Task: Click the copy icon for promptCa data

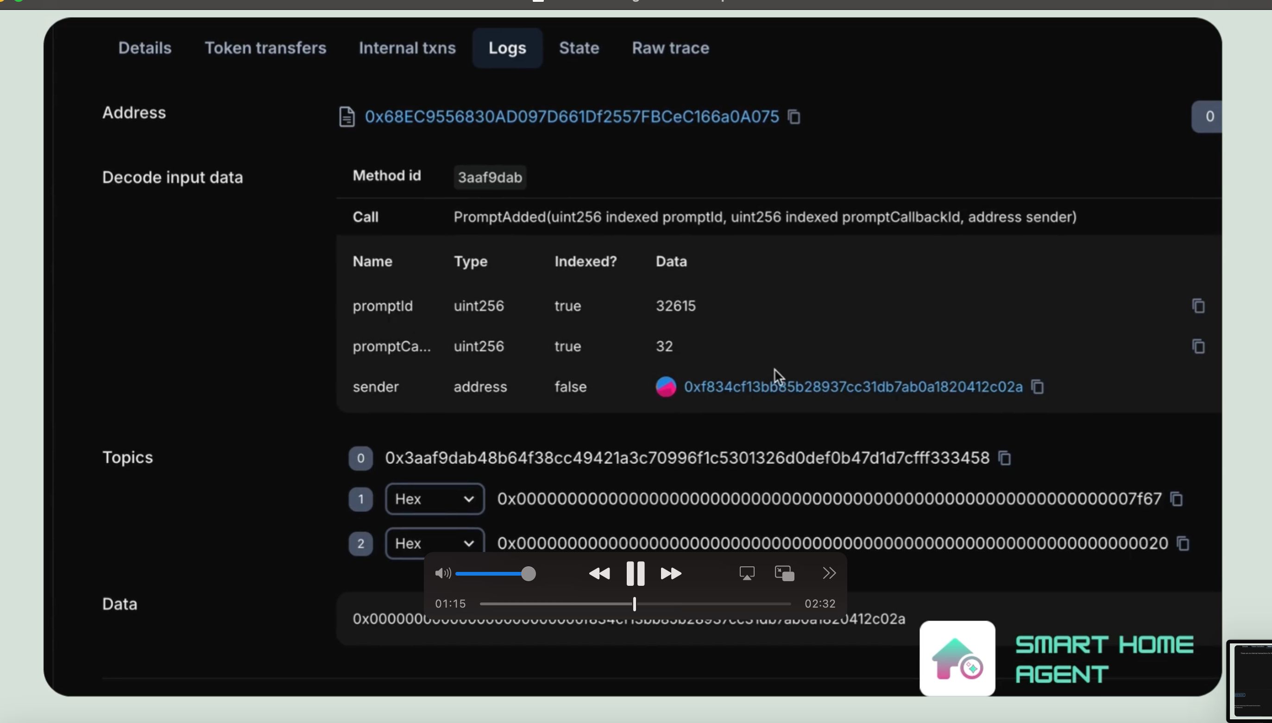Action: click(1199, 346)
